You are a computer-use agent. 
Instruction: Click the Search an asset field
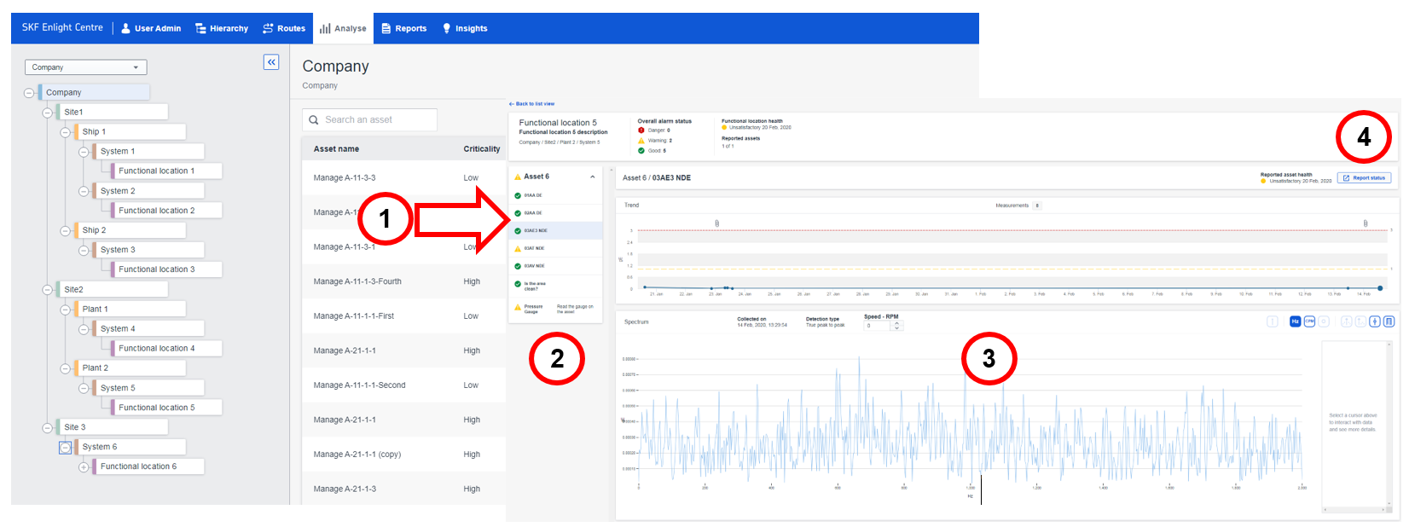[x=369, y=120]
